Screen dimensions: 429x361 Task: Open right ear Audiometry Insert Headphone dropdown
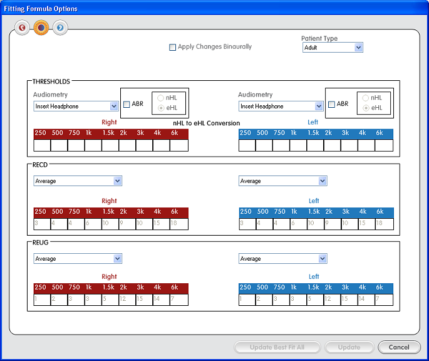[76, 107]
